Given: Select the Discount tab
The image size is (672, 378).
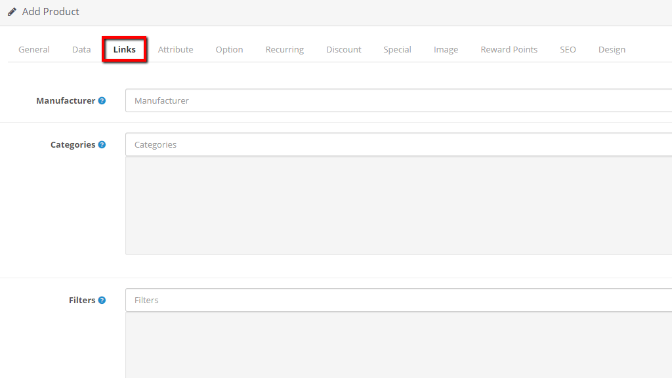Looking at the screenshot, I should coord(343,49).
